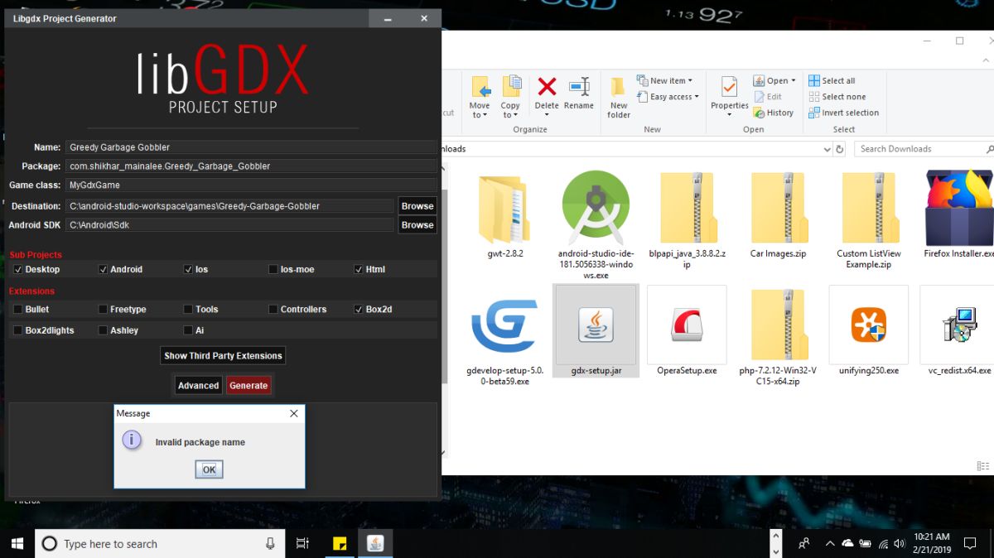Click the red Delete icon in Explorer
Viewport: 994px width, 558px height.
point(547,87)
